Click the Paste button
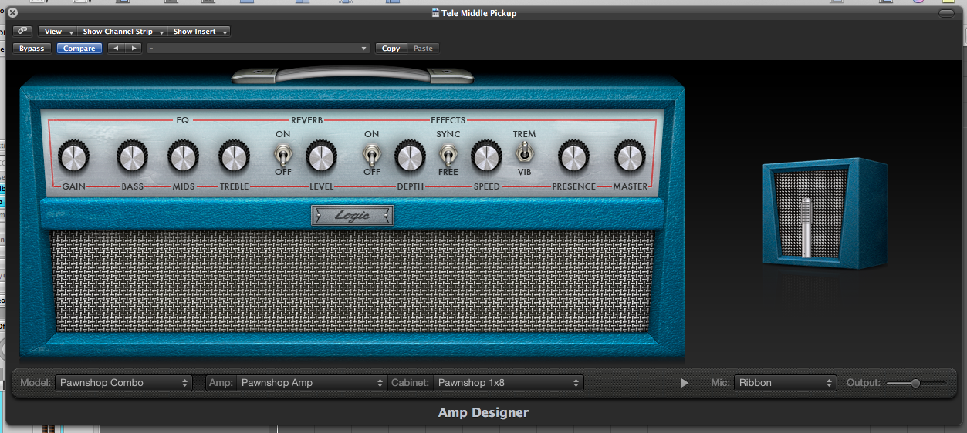Screen dimensions: 967x433 (x=423, y=49)
